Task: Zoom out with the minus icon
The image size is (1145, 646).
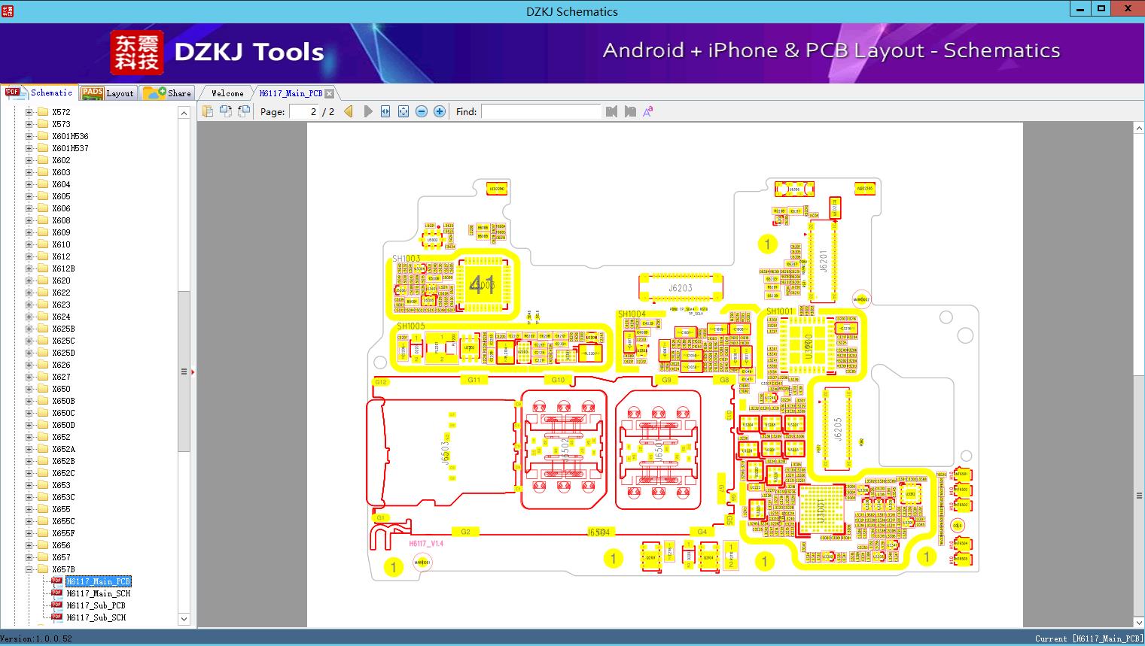Action: (422, 111)
